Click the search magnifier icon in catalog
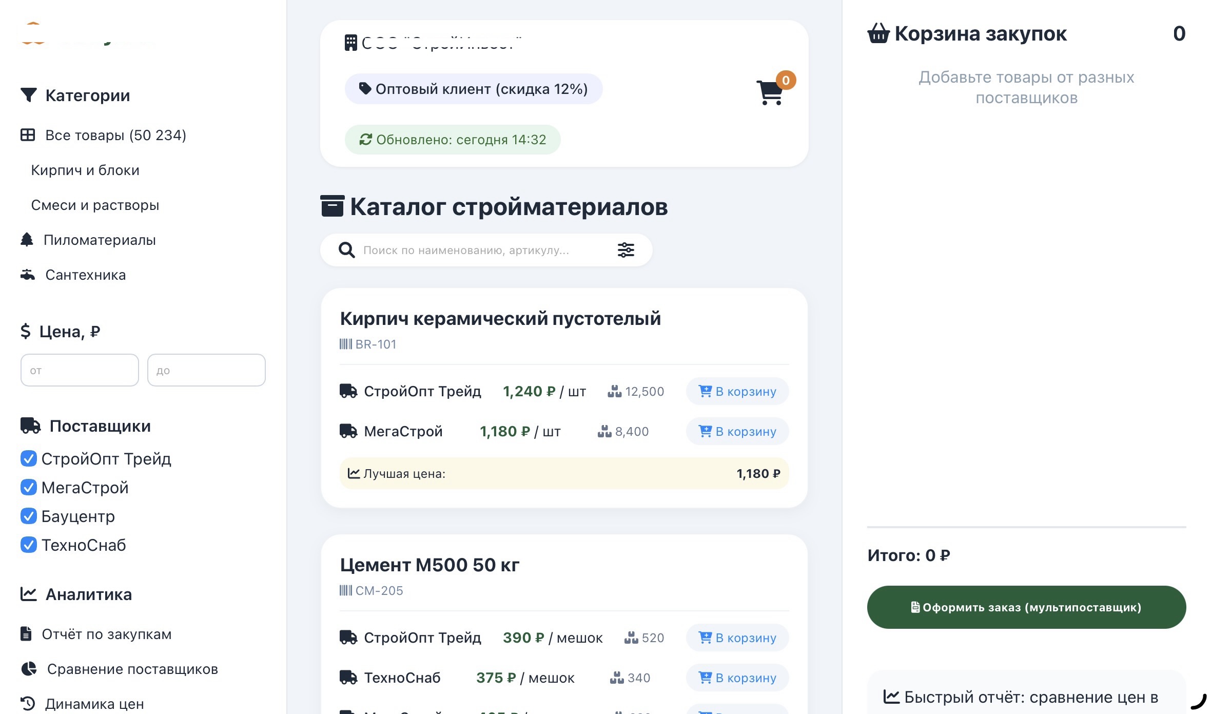 (x=346, y=250)
